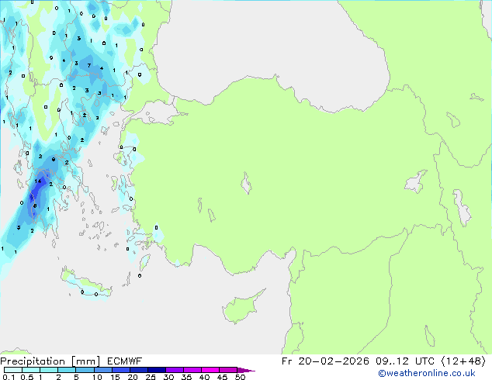Click the '30' legend scale label
The image size is (492, 380).
point(168,377)
